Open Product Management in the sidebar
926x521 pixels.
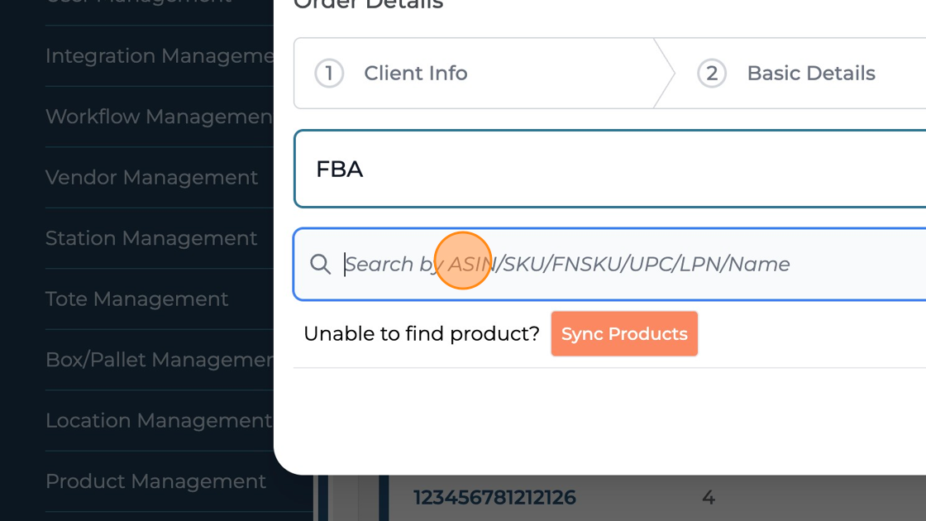click(155, 481)
